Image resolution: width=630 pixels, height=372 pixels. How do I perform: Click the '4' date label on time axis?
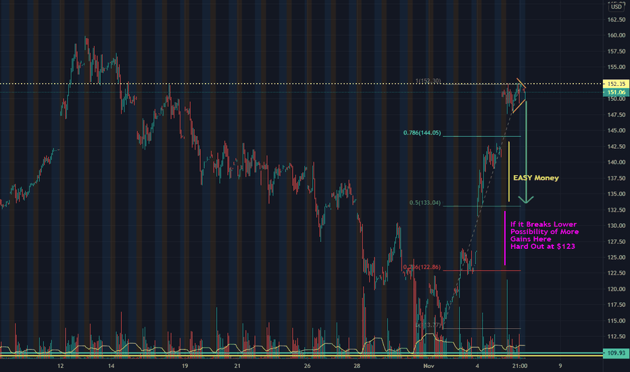pos(477,366)
